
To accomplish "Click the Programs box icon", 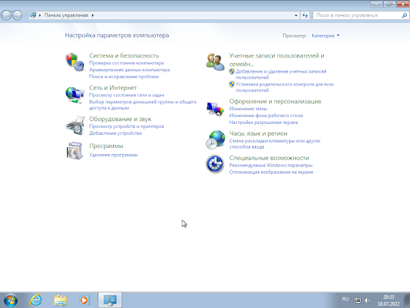I will 74,151.
